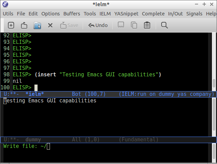Open the Complete menu
The image size is (217, 164).
(x=153, y=14)
